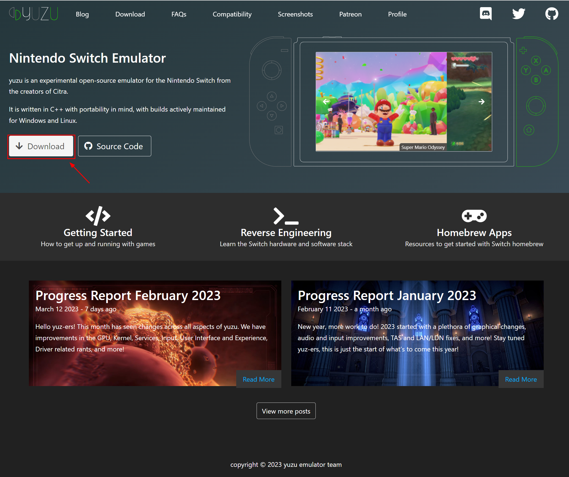Click the Getting Started code icon
Screen dimensions: 569x477
(x=98, y=216)
